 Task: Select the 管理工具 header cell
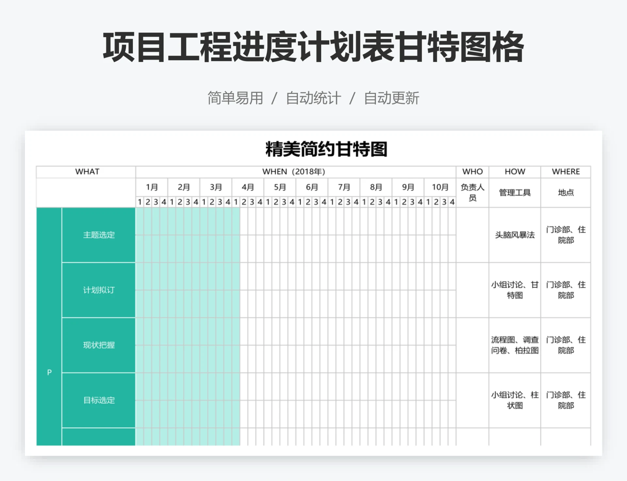515,193
